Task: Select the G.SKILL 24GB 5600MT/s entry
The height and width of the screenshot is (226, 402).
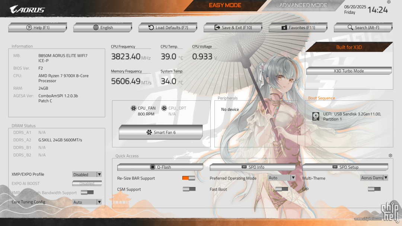Action: (60, 140)
